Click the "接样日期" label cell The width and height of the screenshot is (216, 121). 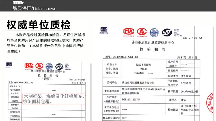[x=173, y=91]
